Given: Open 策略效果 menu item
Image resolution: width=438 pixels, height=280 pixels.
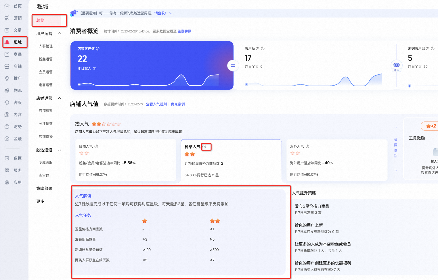Looking at the screenshot, I should point(44,188).
